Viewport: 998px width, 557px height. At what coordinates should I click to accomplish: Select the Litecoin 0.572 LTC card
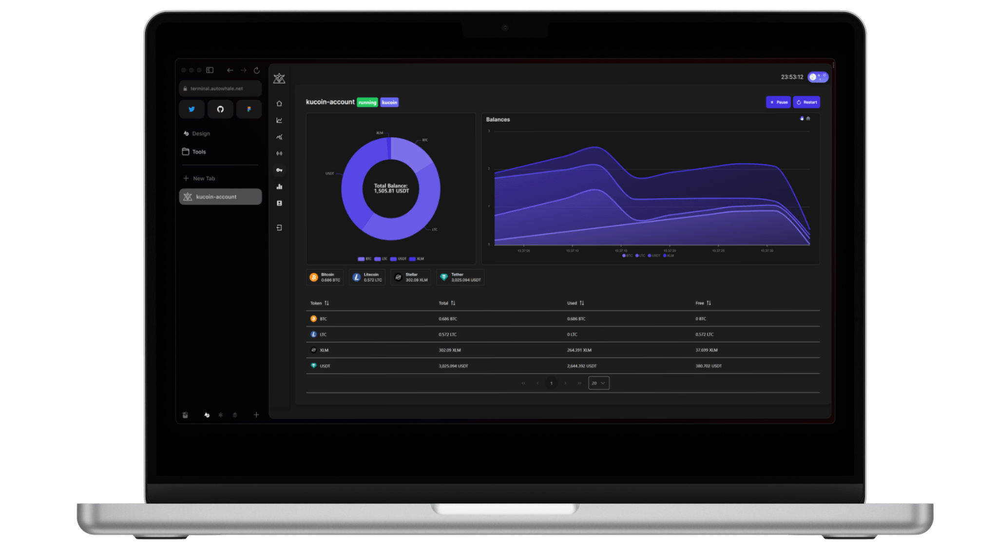coord(367,278)
